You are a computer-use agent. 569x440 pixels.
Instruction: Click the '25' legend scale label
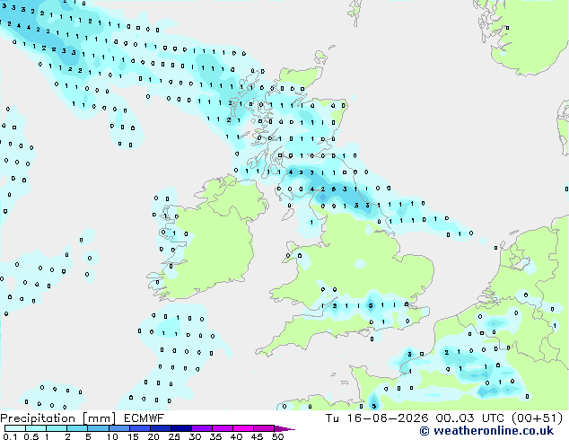174,436
